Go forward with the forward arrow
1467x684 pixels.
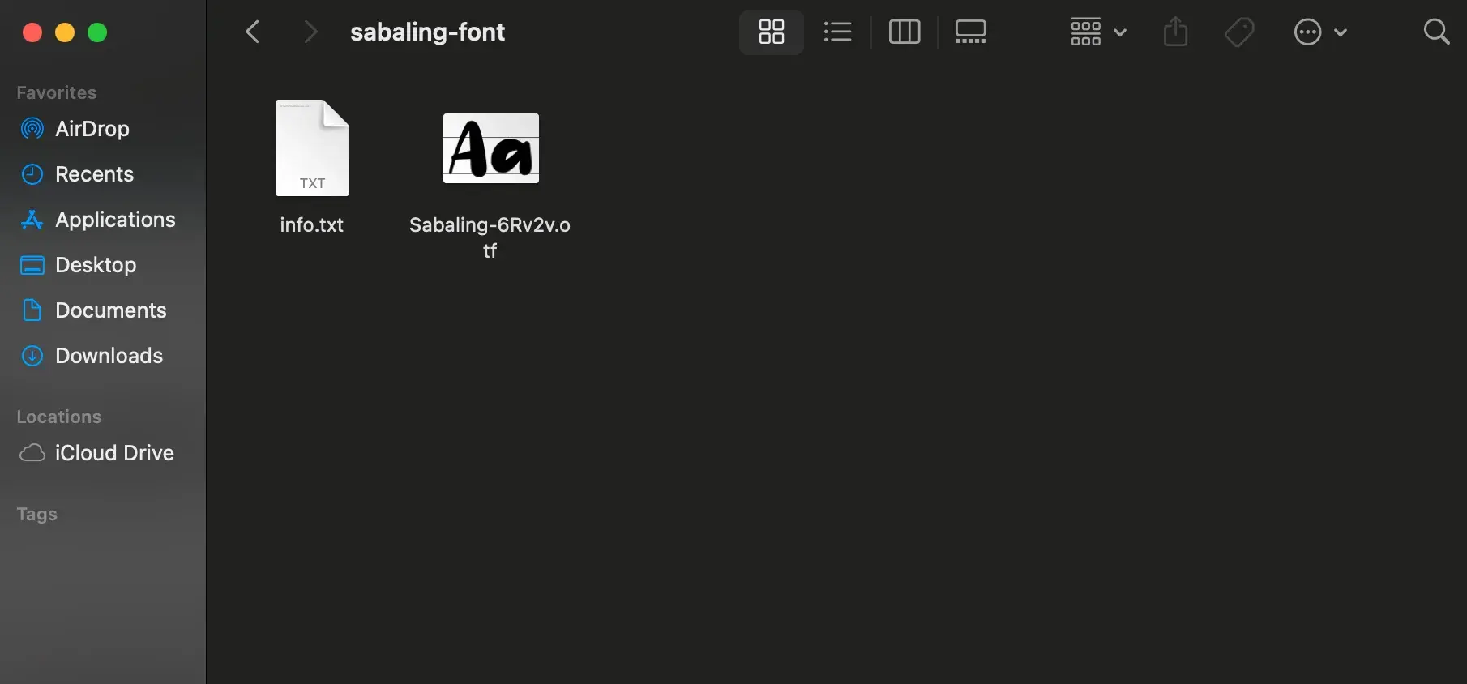click(310, 32)
